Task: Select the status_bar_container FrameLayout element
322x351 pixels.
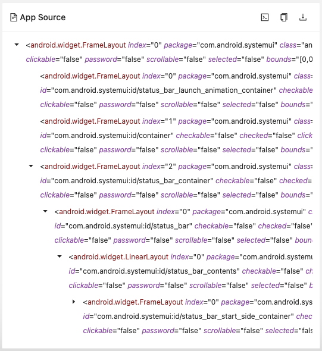Action: click(176, 181)
